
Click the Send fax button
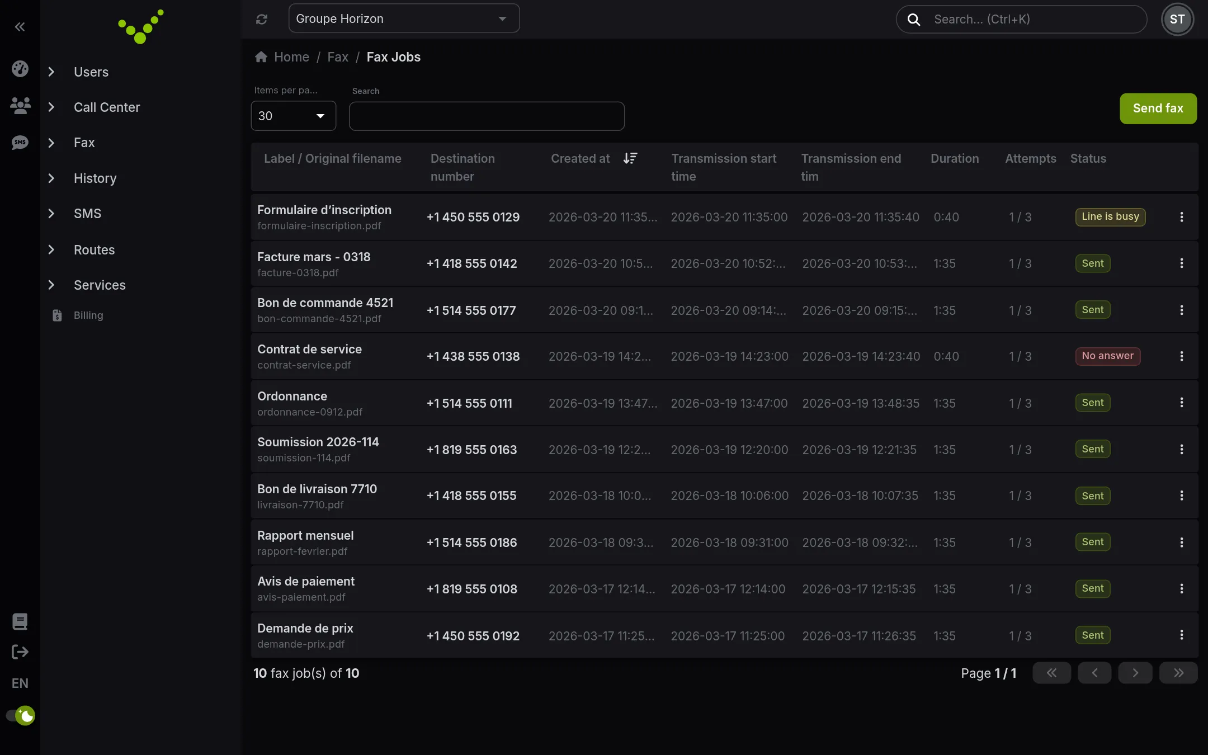pyautogui.click(x=1158, y=108)
